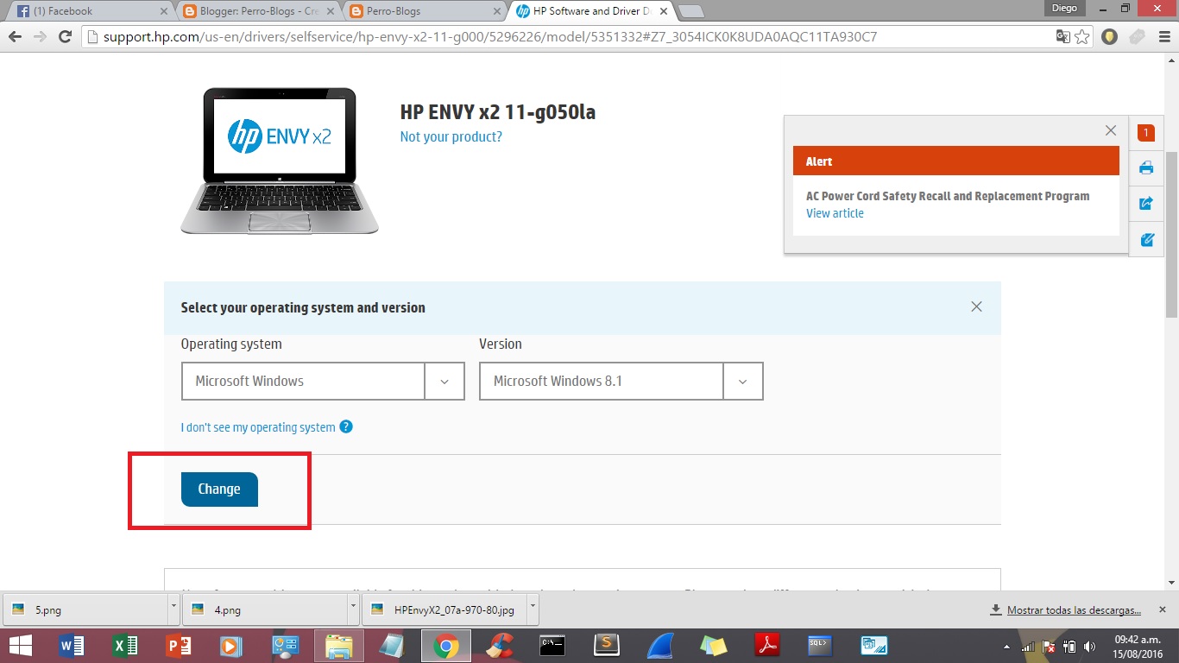Launch PowerPoint from the taskbar
1179x663 pixels.
click(178, 646)
